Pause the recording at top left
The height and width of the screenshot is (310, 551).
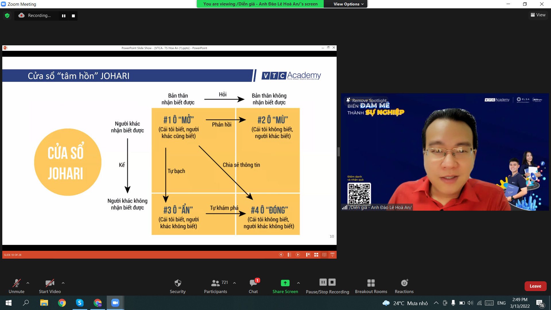64,16
